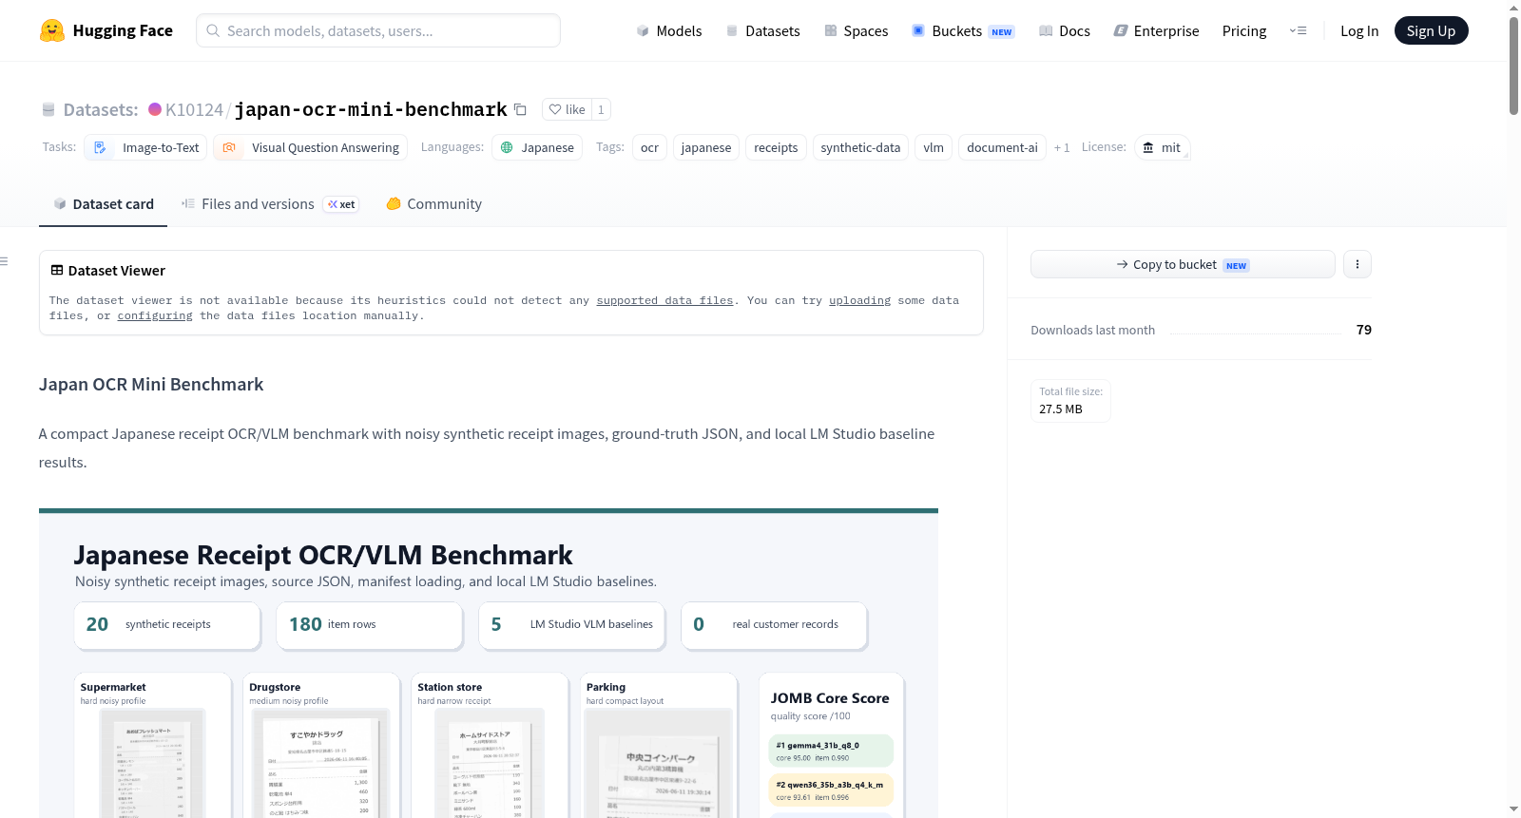This screenshot has height=818, width=1521.
Task: Open the uploading link
Action: pos(859,300)
